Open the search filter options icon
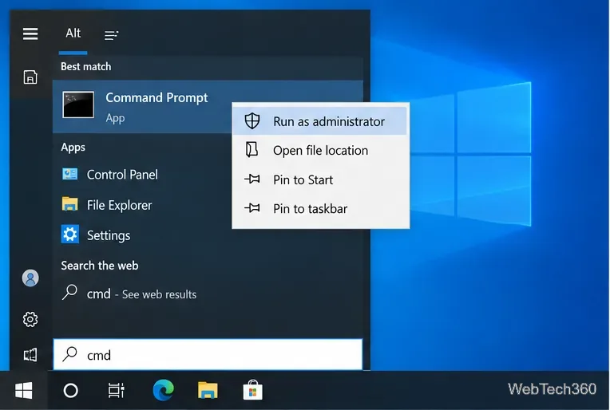The height and width of the screenshot is (410, 610). 111,35
